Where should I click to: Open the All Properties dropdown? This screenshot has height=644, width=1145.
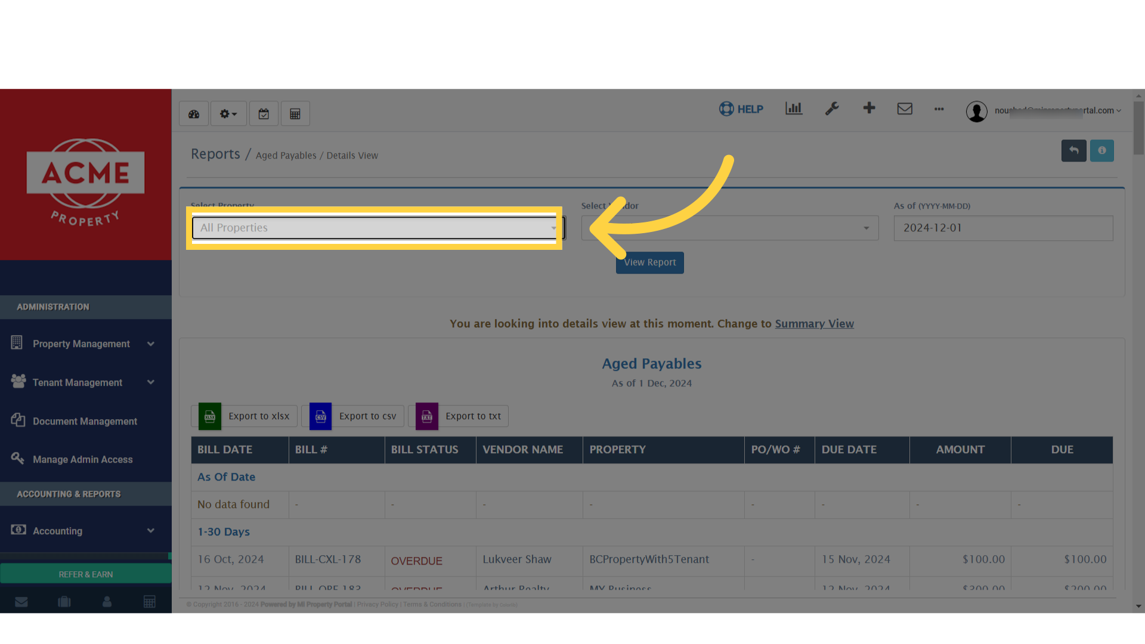[x=378, y=228]
